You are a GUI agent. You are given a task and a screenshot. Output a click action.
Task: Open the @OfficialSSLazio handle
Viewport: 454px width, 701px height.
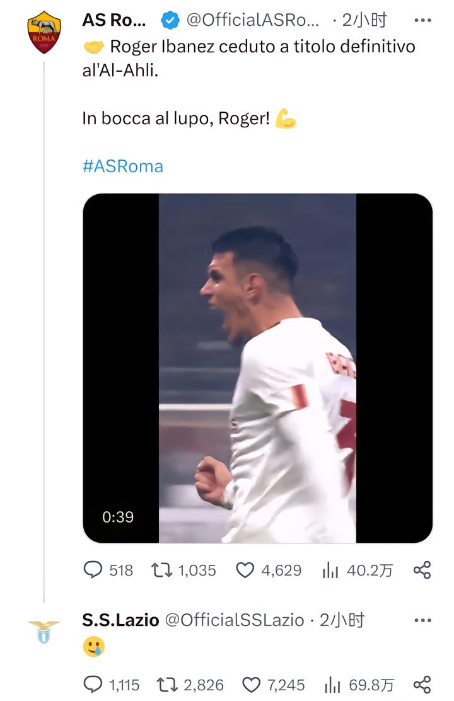234,620
